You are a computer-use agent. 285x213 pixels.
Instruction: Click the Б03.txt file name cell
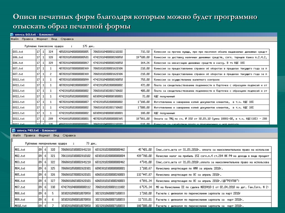[24, 52]
